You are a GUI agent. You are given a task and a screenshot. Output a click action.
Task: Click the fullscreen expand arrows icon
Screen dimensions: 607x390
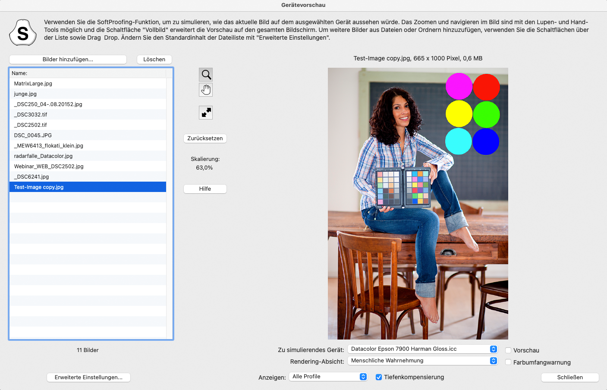pos(206,113)
